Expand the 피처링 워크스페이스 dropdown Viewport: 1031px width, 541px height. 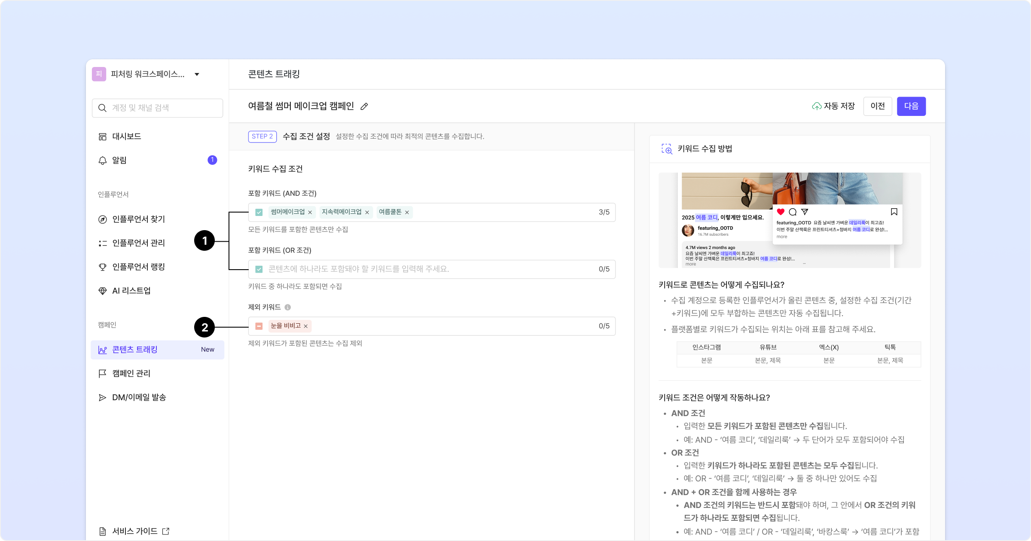pos(197,74)
